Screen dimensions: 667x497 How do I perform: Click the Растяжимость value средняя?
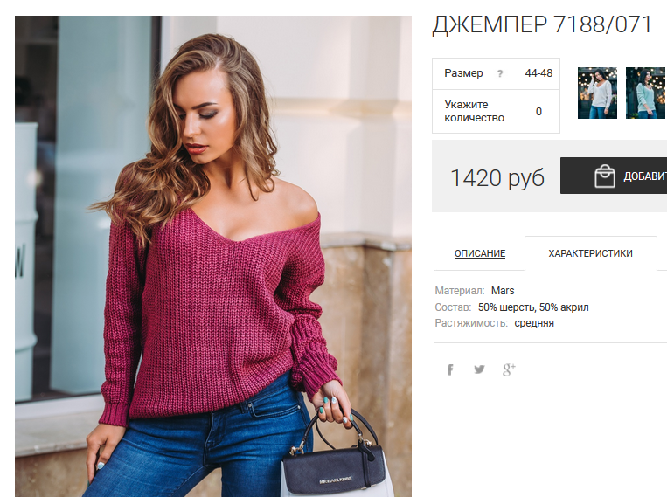tap(534, 323)
